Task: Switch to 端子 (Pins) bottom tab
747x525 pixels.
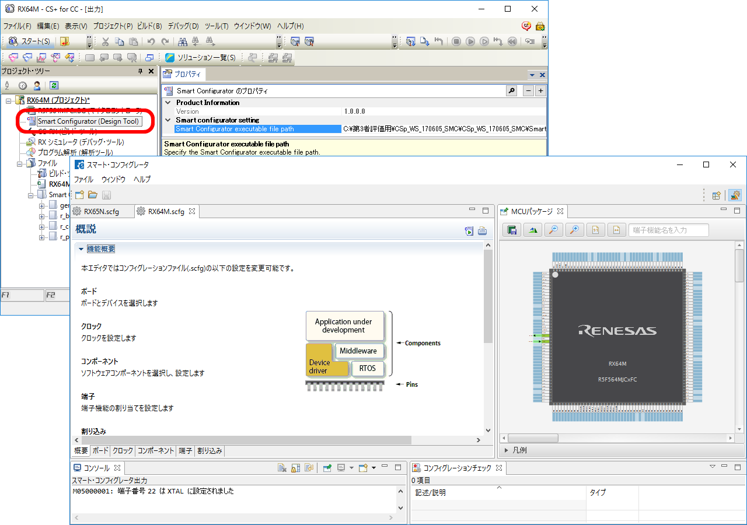Action: [185, 451]
